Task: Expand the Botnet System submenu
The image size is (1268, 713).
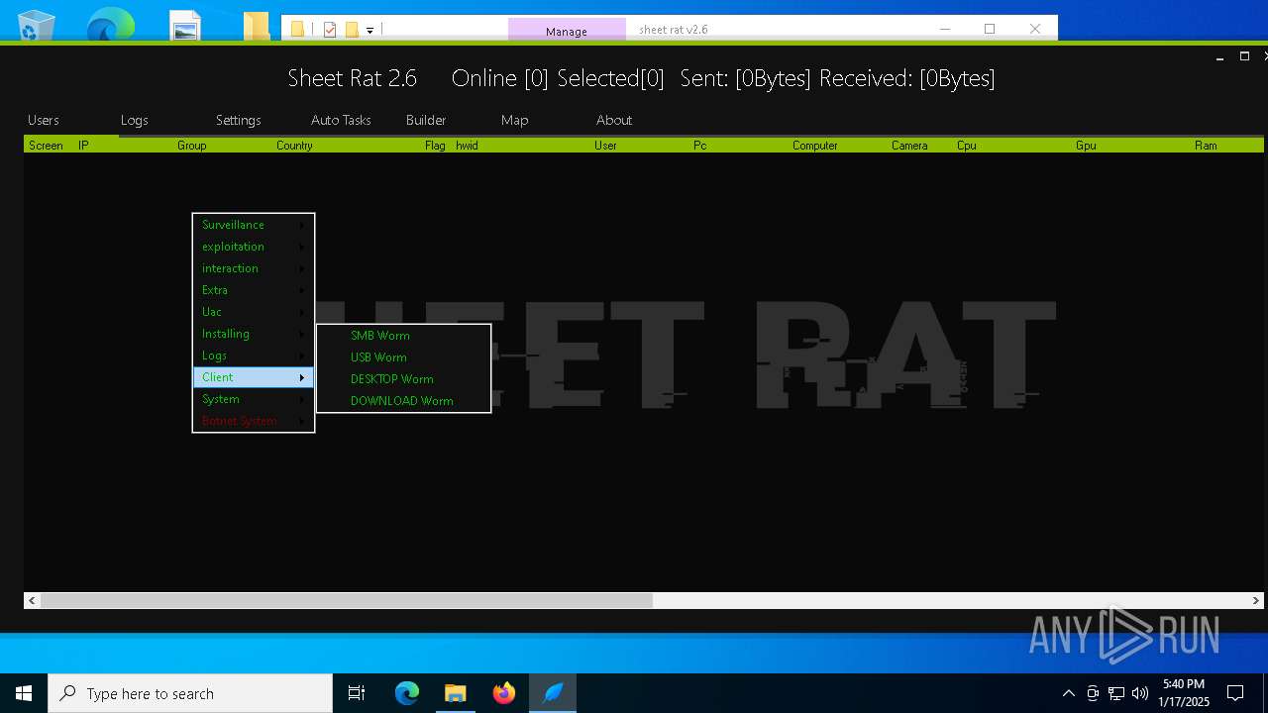Action: [x=254, y=421]
